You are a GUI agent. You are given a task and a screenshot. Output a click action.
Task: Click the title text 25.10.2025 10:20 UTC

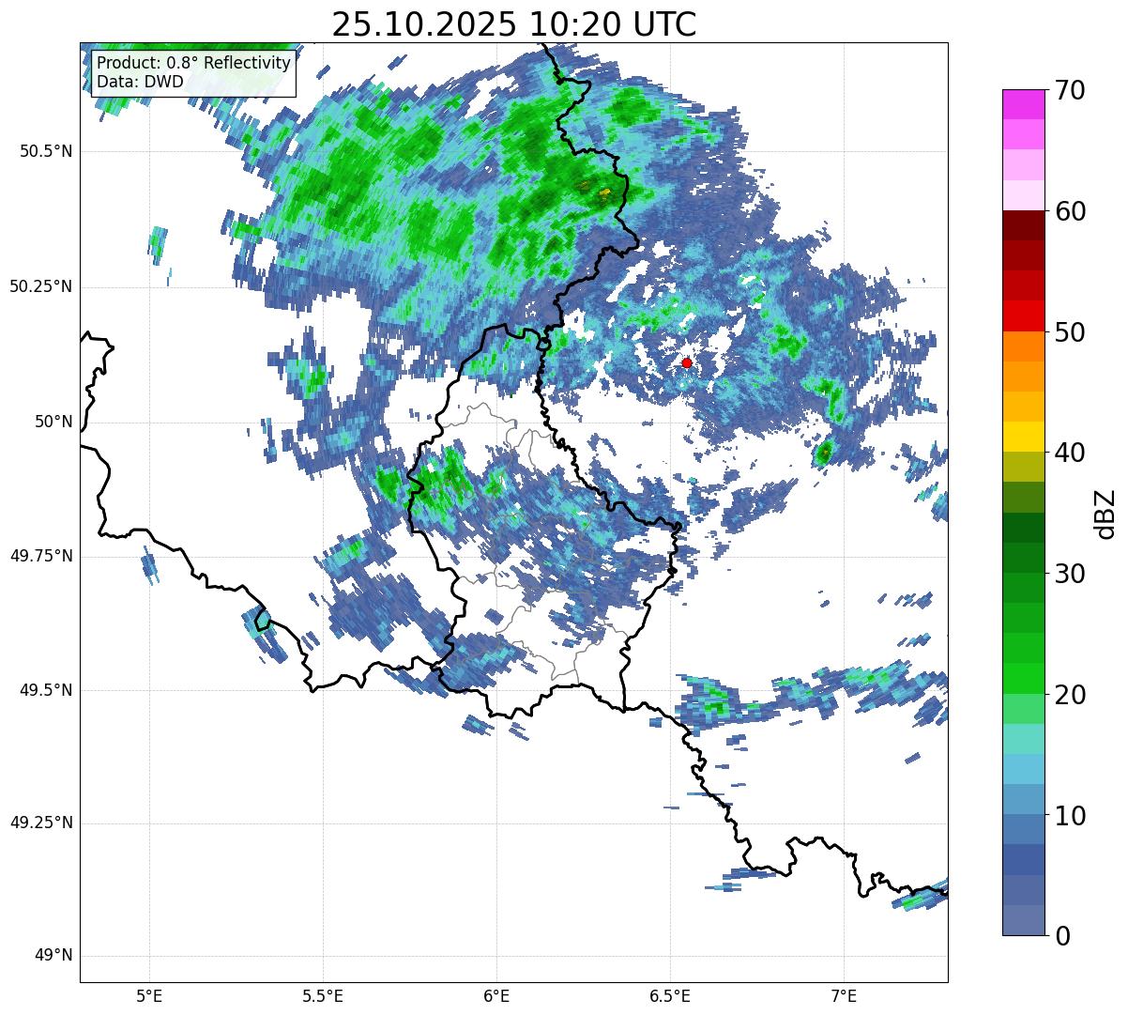click(x=514, y=24)
